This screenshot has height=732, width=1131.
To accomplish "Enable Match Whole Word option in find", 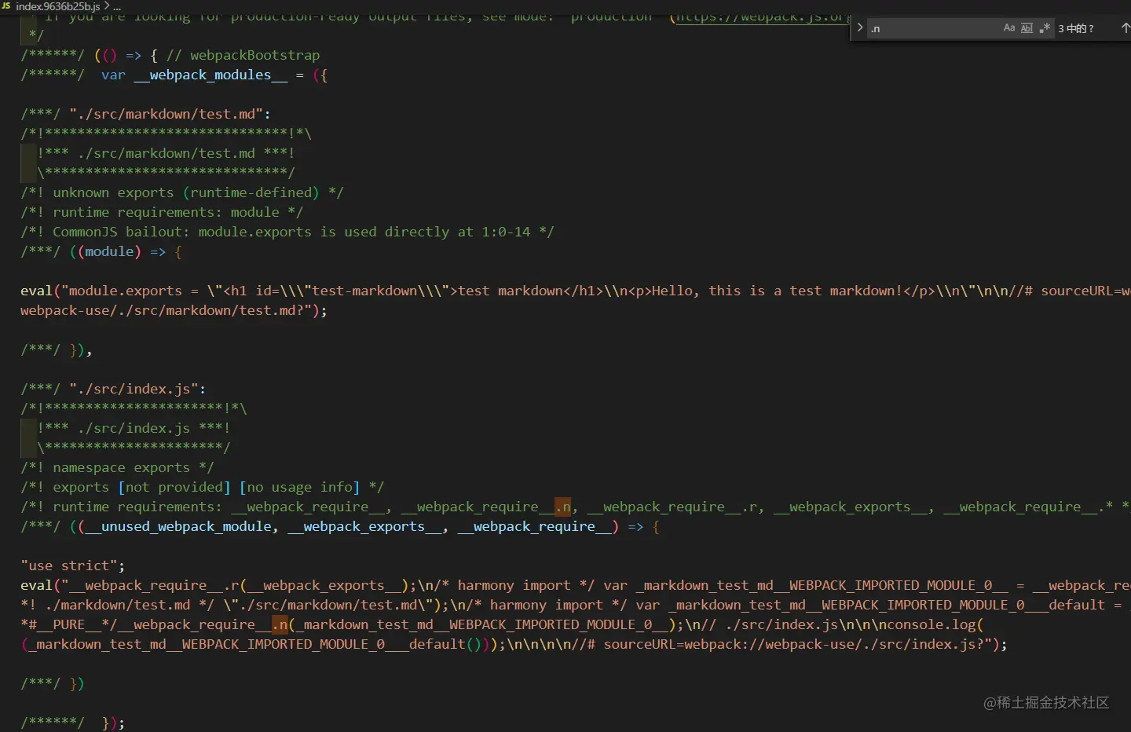I will click(x=1027, y=28).
